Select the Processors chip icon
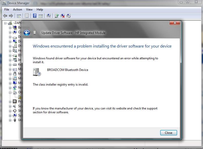 coord(15,101)
